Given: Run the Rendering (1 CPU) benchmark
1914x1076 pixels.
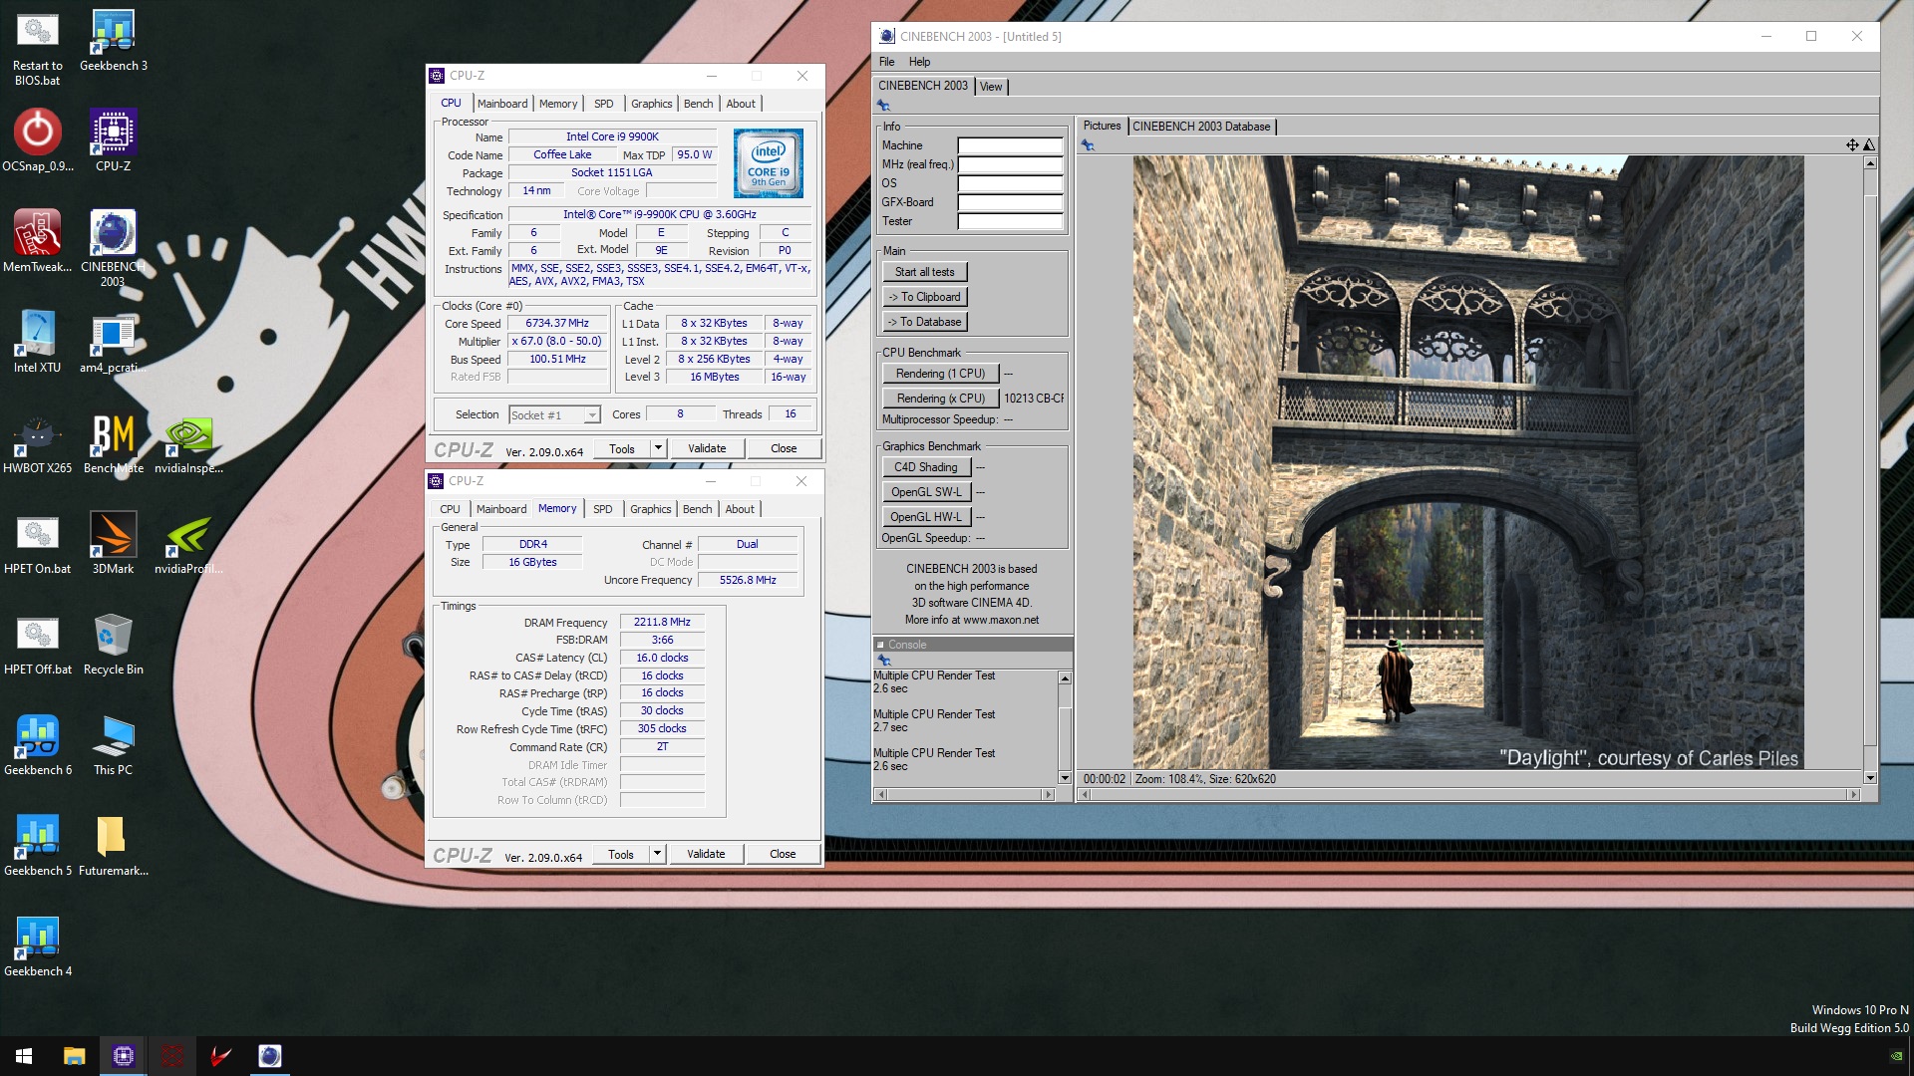Looking at the screenshot, I should click(940, 374).
